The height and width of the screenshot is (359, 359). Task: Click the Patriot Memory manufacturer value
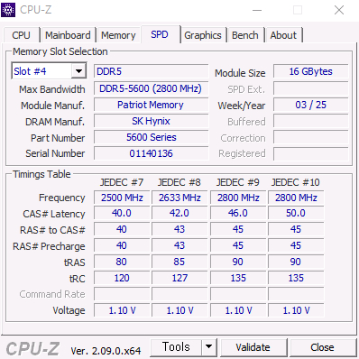point(151,105)
